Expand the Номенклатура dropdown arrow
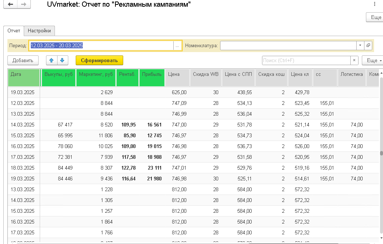This screenshot has height=244, width=383. coord(360,45)
